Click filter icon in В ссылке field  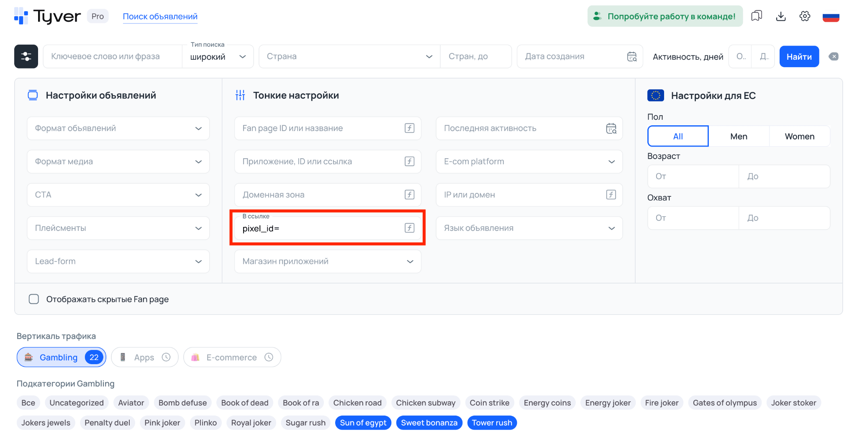pyautogui.click(x=410, y=228)
